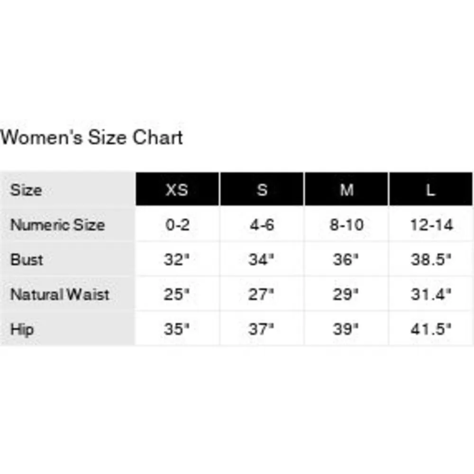Click the 0-2 numeric size cell

click(177, 225)
